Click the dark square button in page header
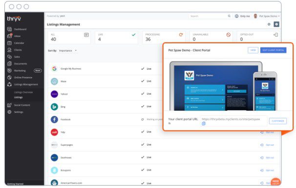The width and height of the screenshot is (296, 188). (276, 24)
